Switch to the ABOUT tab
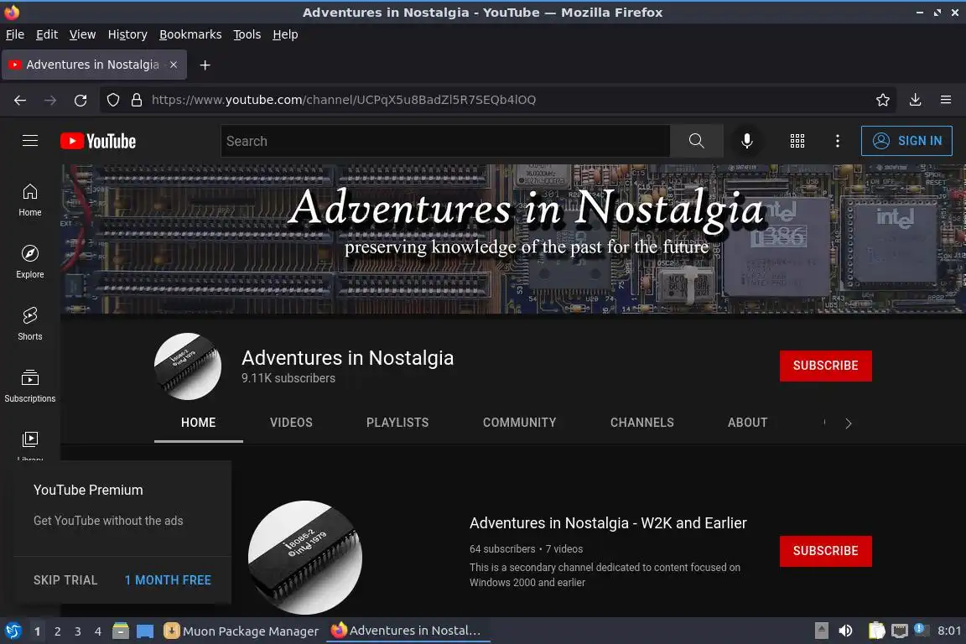966x644 pixels. click(747, 423)
